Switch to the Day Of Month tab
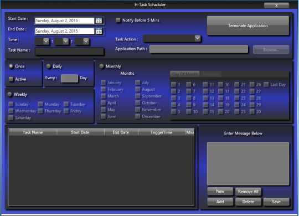The height and width of the screenshot is (216, 299). click(184, 74)
